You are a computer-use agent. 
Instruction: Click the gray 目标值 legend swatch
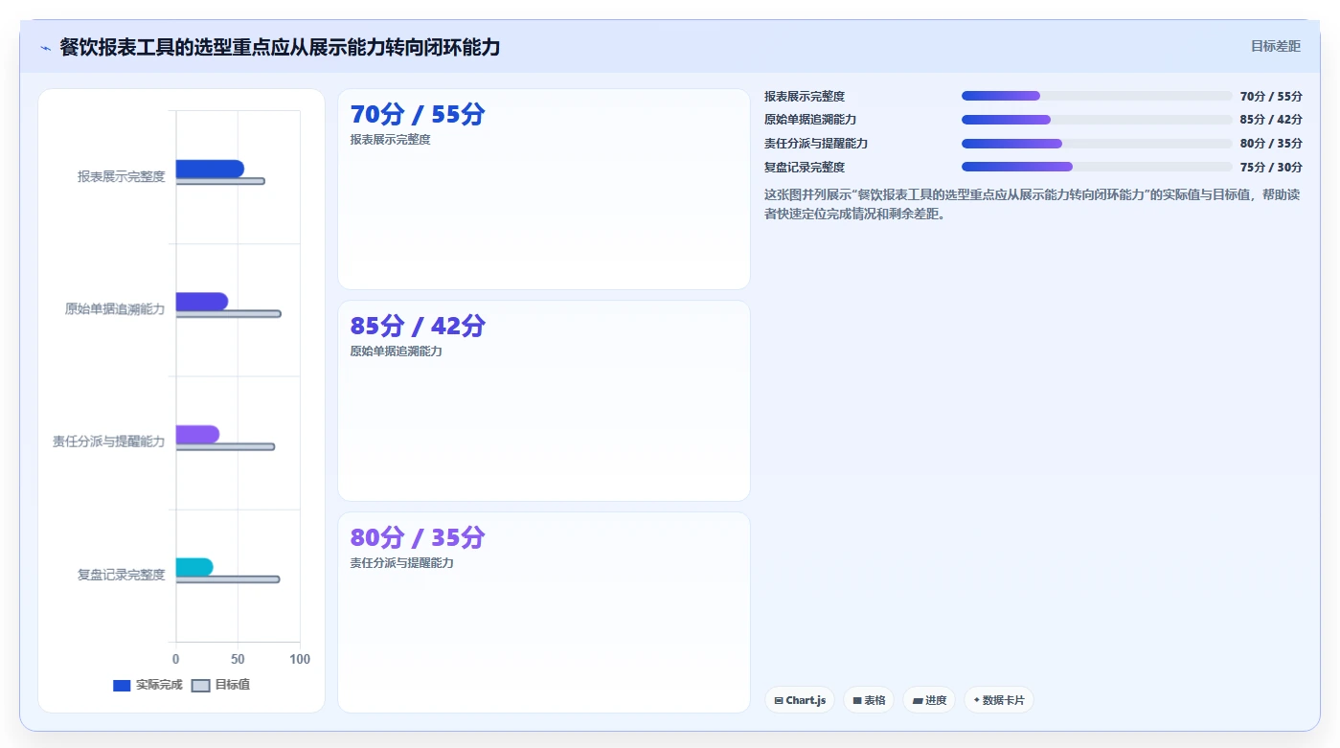click(200, 686)
